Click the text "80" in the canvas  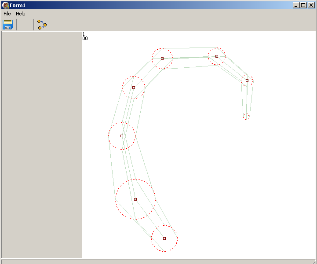click(85, 38)
